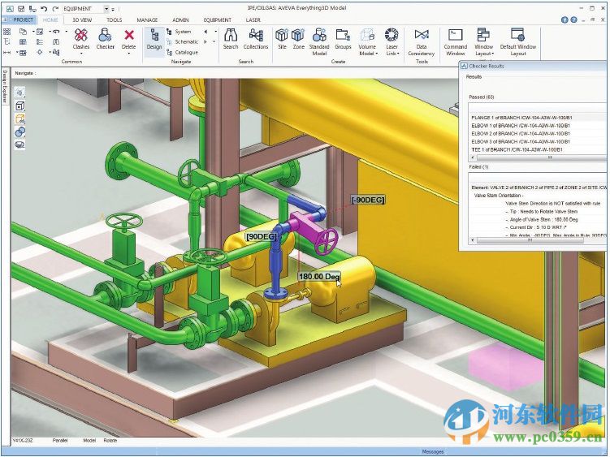Switch to the ADMIN ribbon tab
The image size is (610, 457).
click(x=180, y=19)
